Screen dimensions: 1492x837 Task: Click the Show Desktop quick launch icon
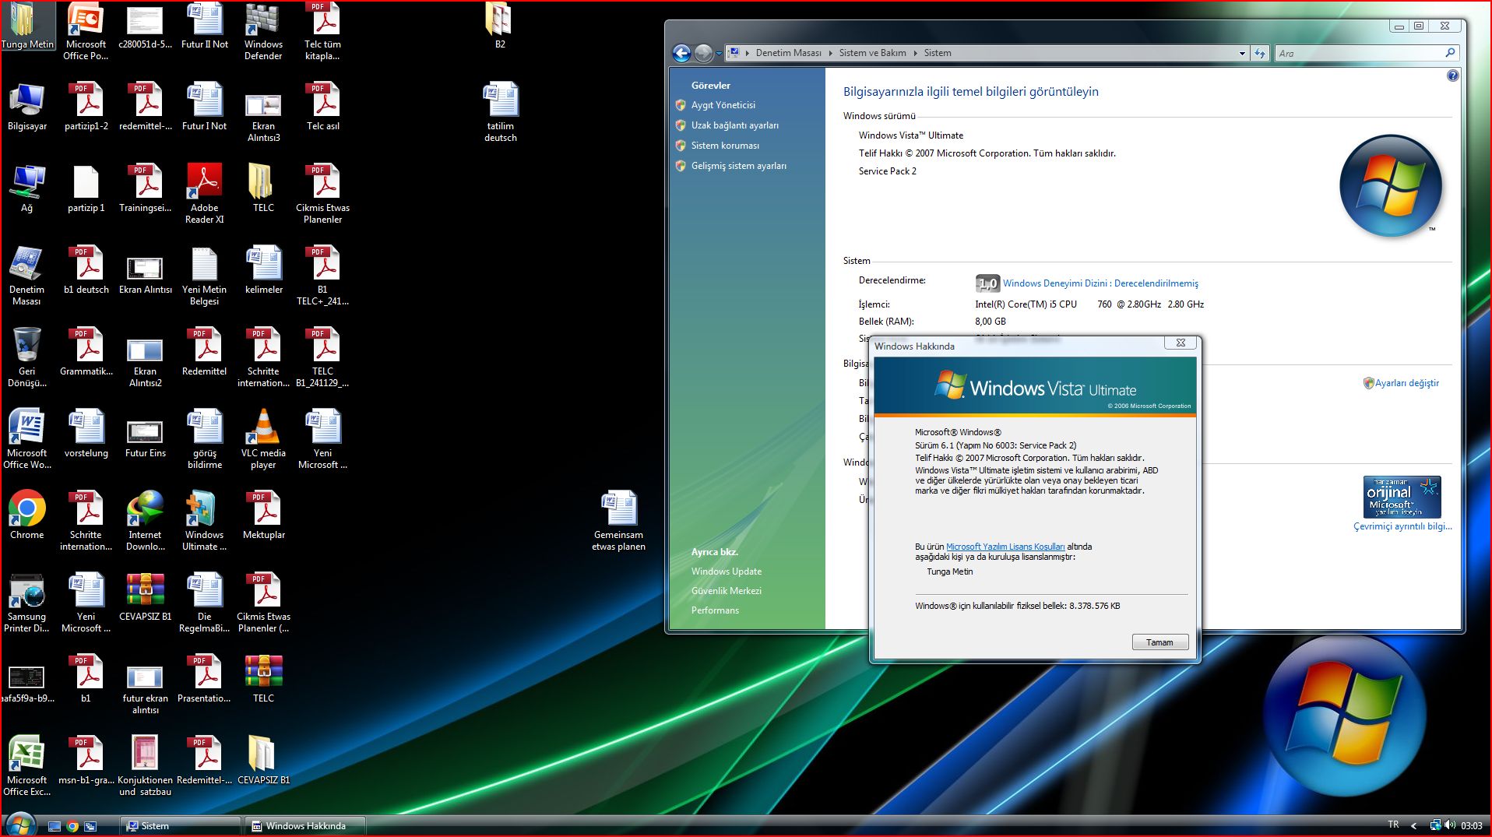(x=55, y=826)
